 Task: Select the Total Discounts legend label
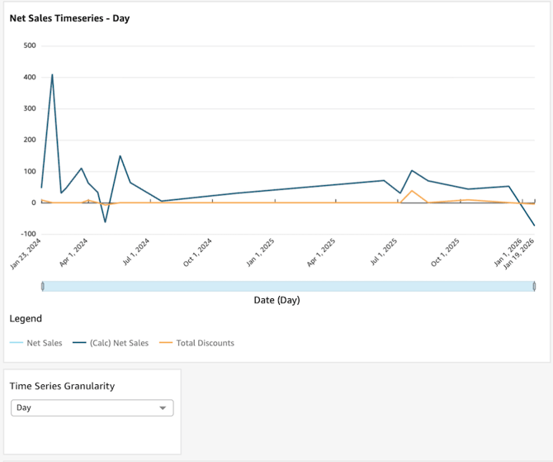tap(205, 343)
